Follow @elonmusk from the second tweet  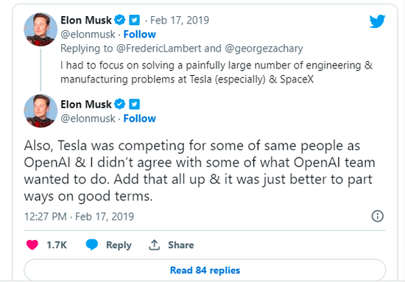point(139,119)
